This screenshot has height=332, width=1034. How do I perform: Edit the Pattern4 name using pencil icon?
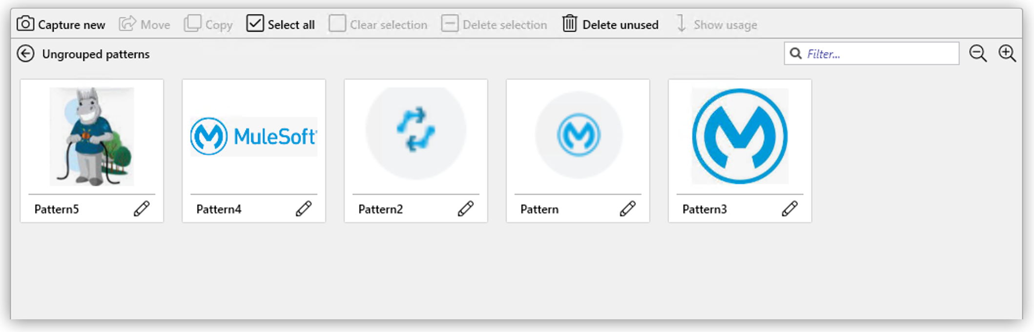pos(304,209)
